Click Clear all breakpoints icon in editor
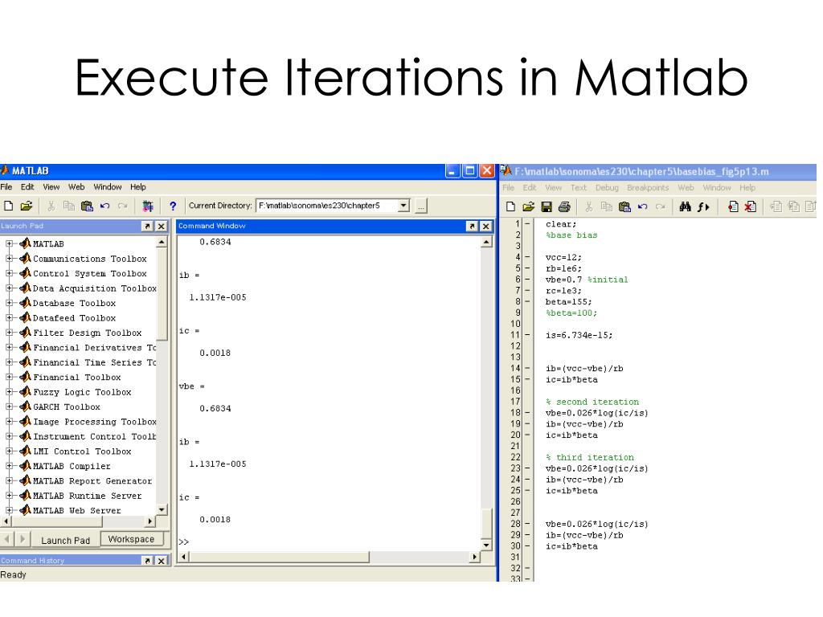This screenshot has height=617, width=823. [751, 206]
